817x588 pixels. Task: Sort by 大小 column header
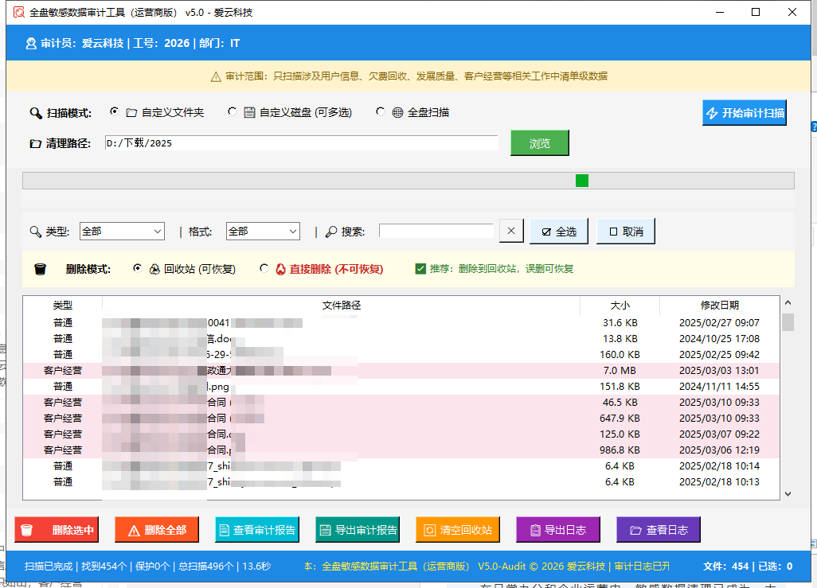coord(620,306)
